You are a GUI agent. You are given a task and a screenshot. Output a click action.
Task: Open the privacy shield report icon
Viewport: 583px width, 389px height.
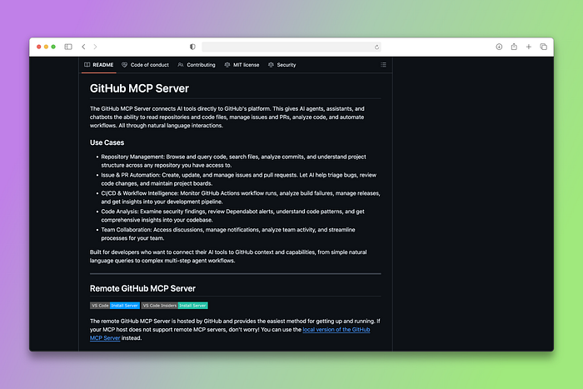click(x=192, y=47)
